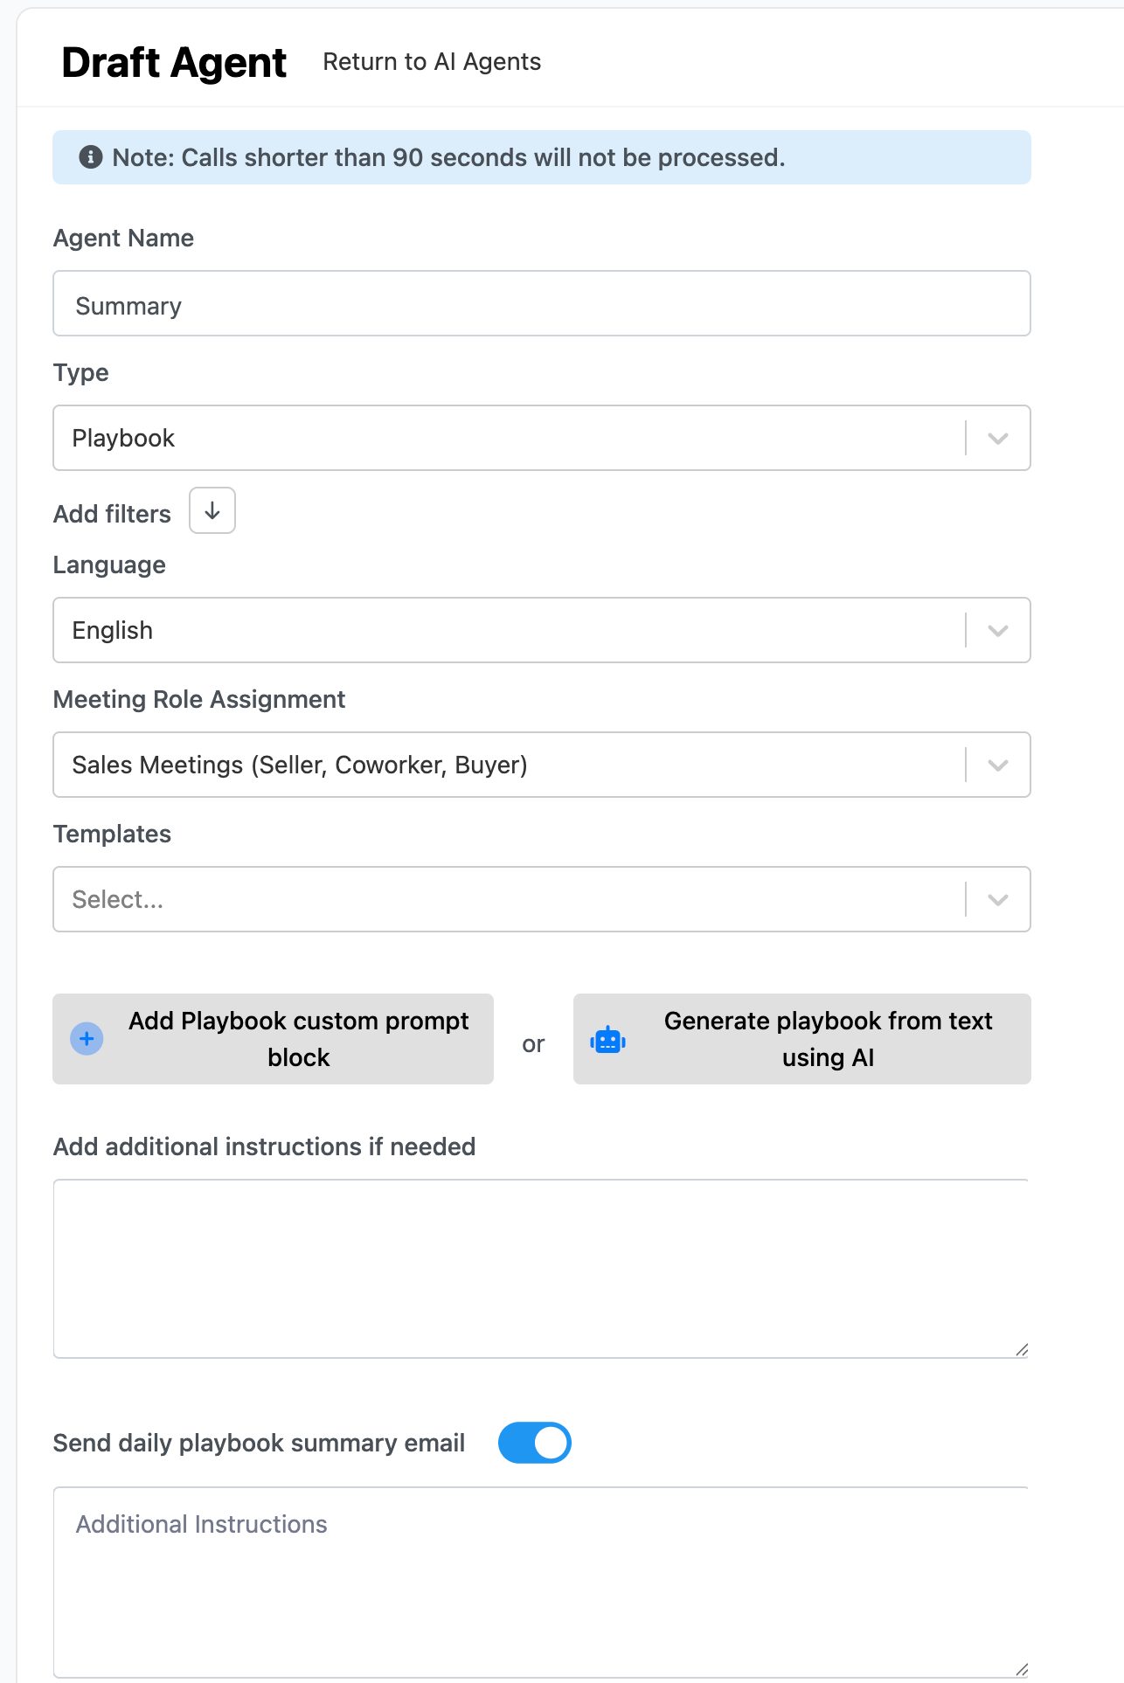Click the Meeting Role Assignment chevron arrow
Screen dimensions: 1124x1683
click(998, 765)
